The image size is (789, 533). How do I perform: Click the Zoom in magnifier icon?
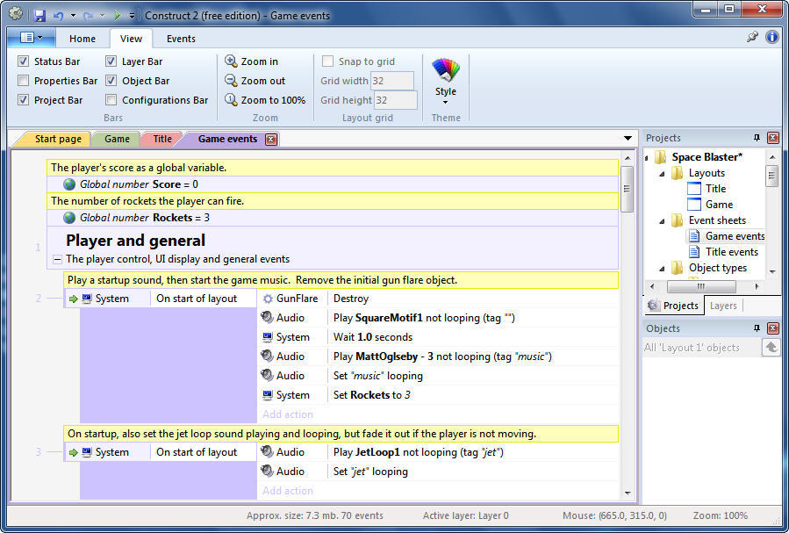tap(231, 61)
